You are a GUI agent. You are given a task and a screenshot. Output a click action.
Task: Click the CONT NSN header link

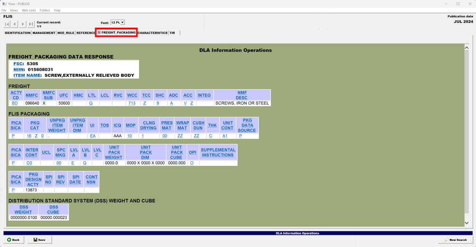click(92, 179)
